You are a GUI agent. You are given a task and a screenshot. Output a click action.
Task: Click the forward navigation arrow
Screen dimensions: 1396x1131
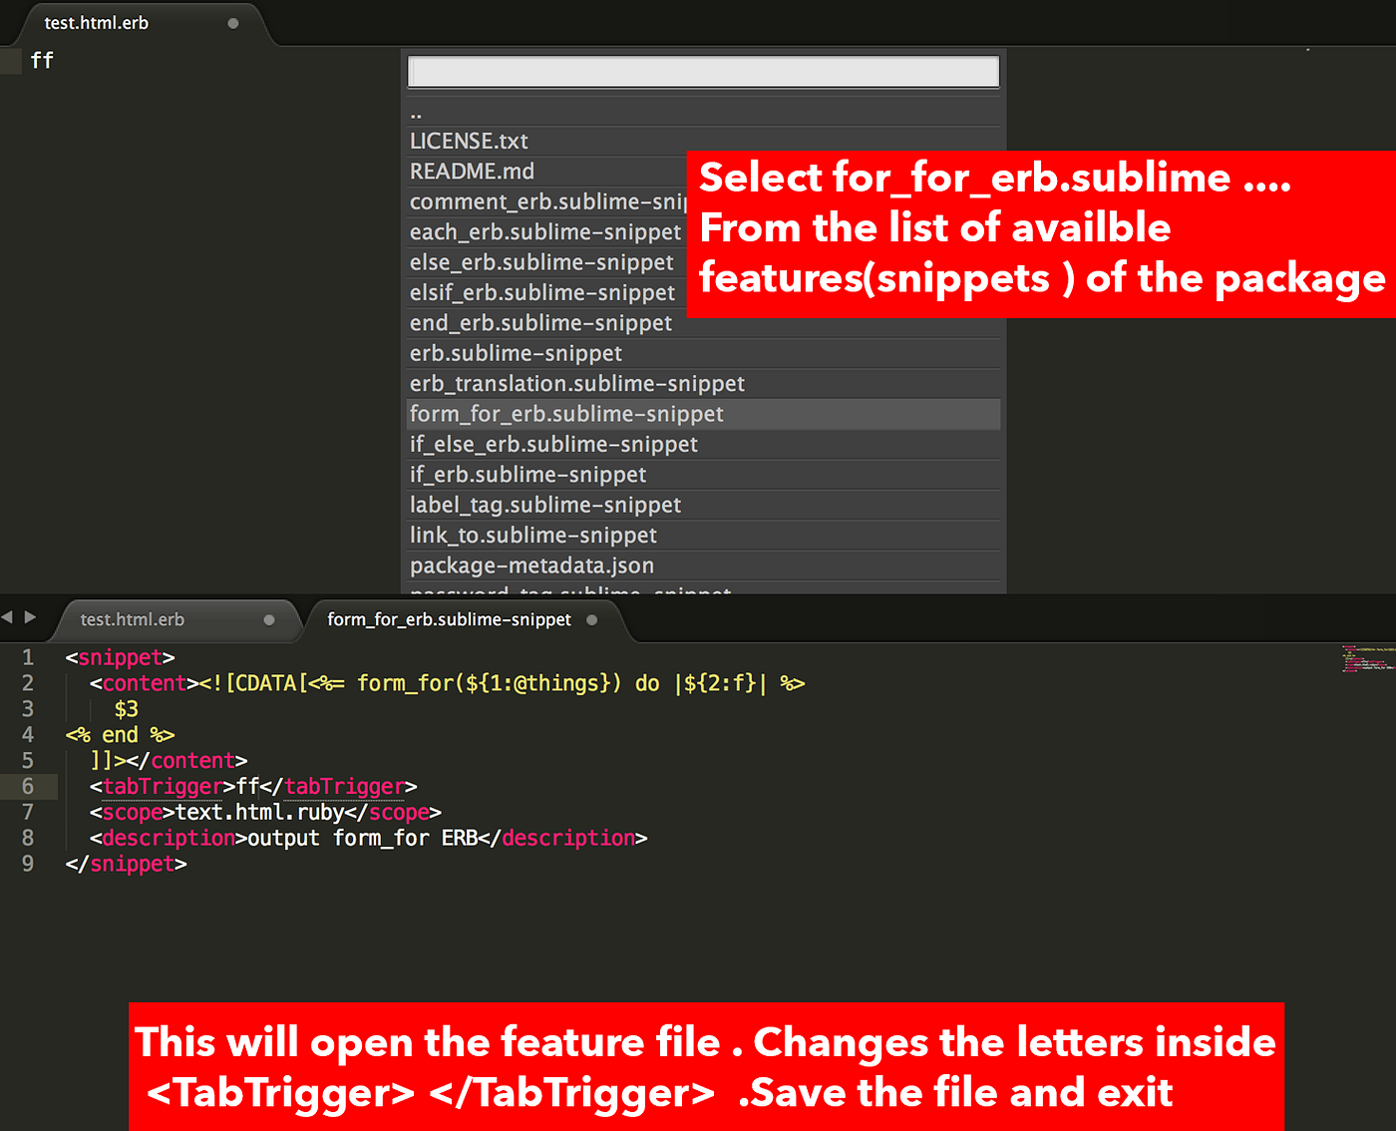[32, 617]
